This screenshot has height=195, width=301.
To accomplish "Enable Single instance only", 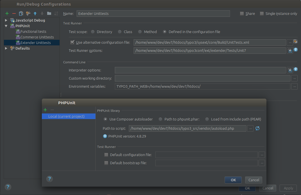I will tap(262, 14).
